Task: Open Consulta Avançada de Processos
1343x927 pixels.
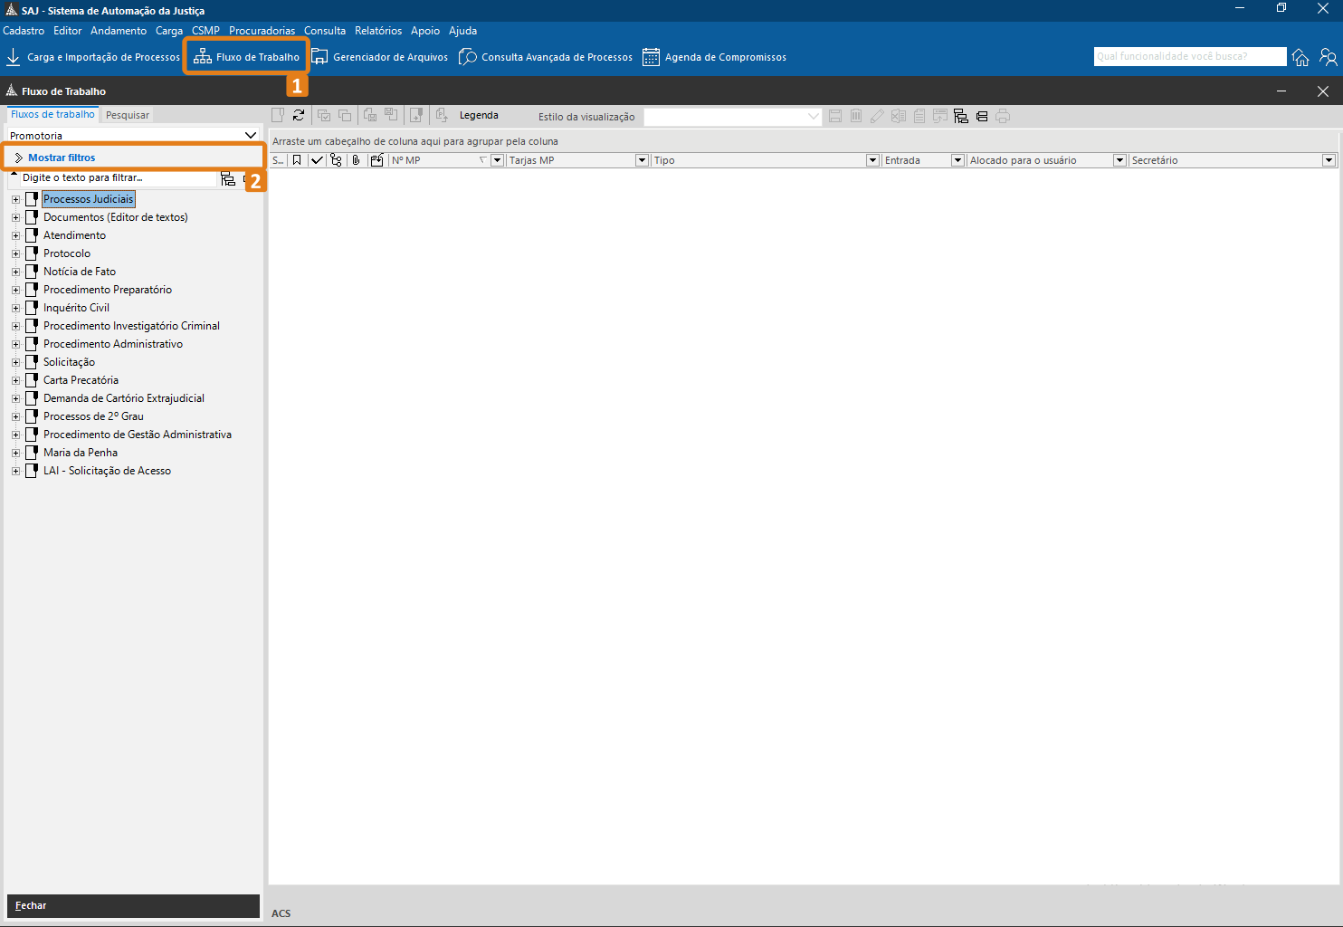Action: point(546,57)
